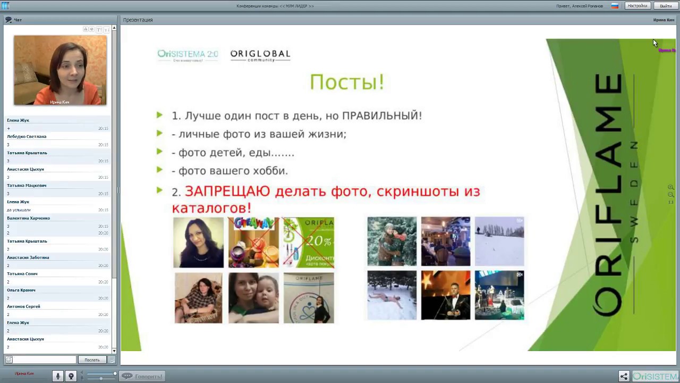Adjust the microphone level slider
The image size is (680, 383).
point(100,378)
